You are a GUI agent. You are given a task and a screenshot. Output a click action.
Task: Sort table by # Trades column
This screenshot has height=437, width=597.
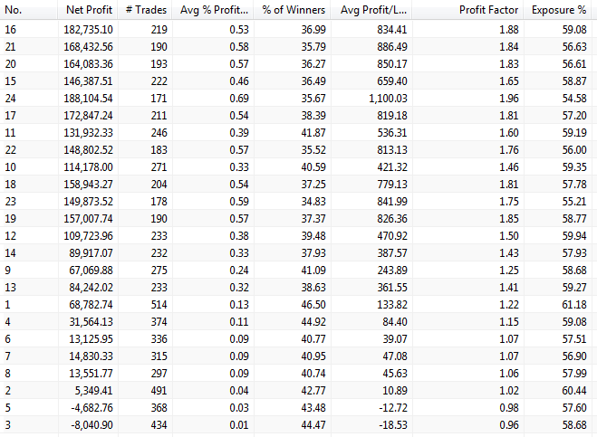coord(141,10)
